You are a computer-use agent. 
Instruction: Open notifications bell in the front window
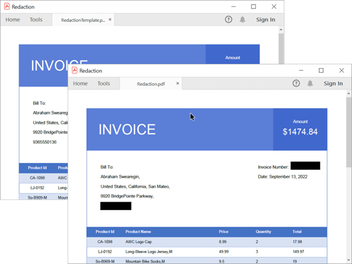coord(310,83)
